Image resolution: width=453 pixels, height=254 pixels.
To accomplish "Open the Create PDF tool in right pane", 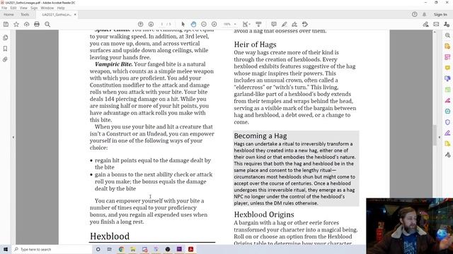I will (447, 144).
